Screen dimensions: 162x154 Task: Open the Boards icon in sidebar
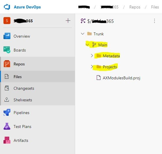pyautogui.click(x=7, y=50)
